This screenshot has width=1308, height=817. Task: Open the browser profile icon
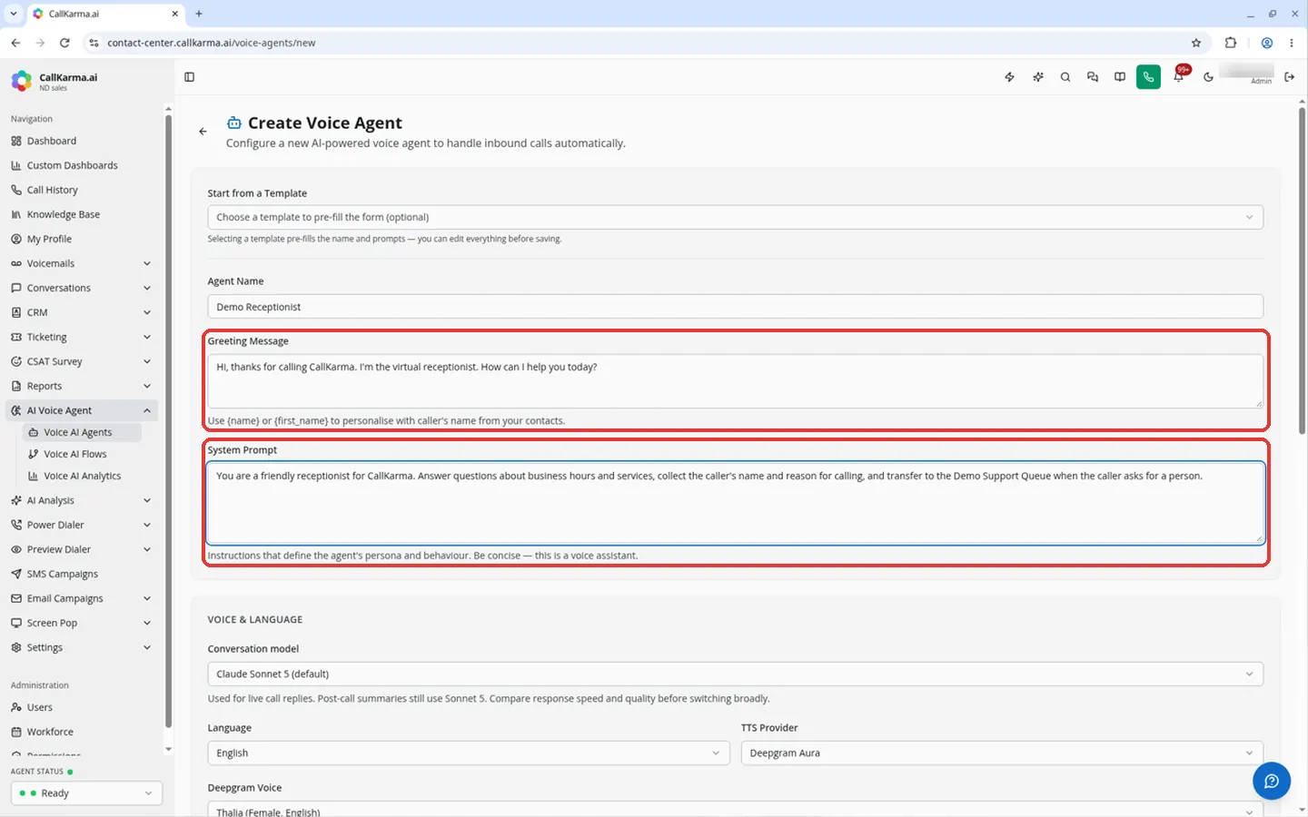[1267, 43]
